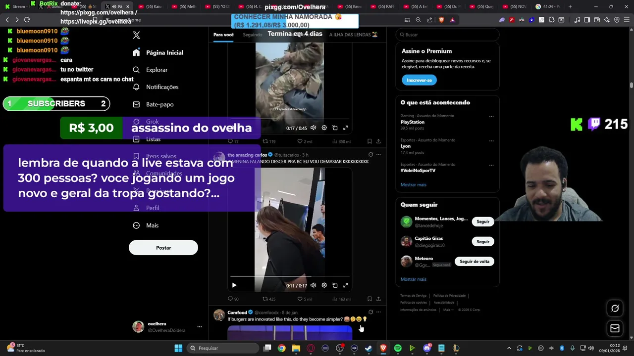Viewport: 634px width, 356px height.
Task: Open Spotify from the taskbar
Action: point(398,348)
